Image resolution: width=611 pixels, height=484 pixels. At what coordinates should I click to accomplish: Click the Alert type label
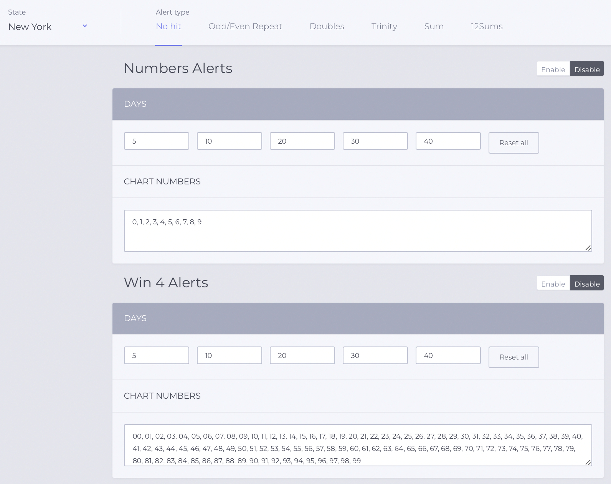pyautogui.click(x=173, y=12)
